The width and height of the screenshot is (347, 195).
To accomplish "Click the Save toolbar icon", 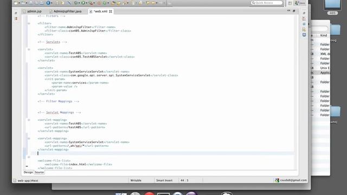I will [x=31, y=3].
